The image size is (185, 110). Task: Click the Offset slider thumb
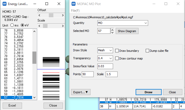point(51,15)
